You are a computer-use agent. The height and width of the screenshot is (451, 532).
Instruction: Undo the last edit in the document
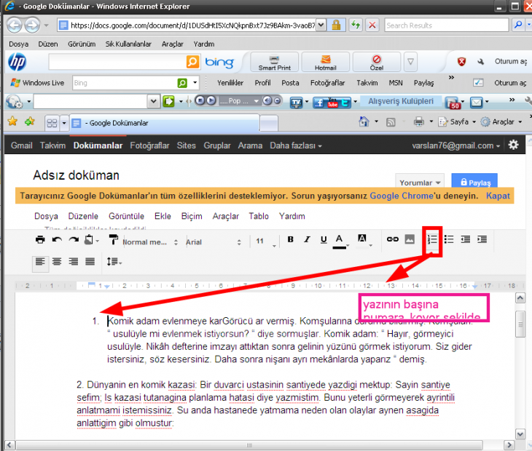point(57,239)
